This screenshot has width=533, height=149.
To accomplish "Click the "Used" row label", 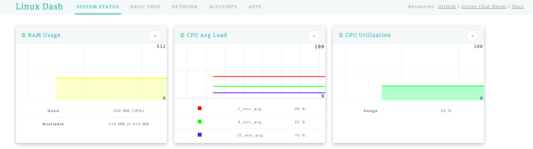I will (53, 111).
